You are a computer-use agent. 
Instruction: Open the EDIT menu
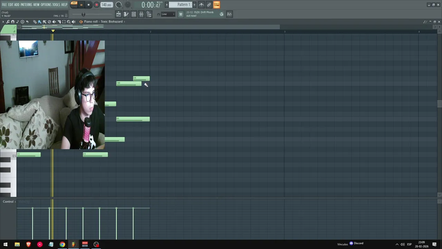[11, 4]
